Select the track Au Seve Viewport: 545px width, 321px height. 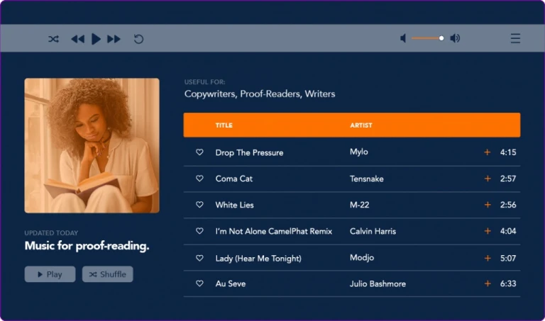[231, 284]
